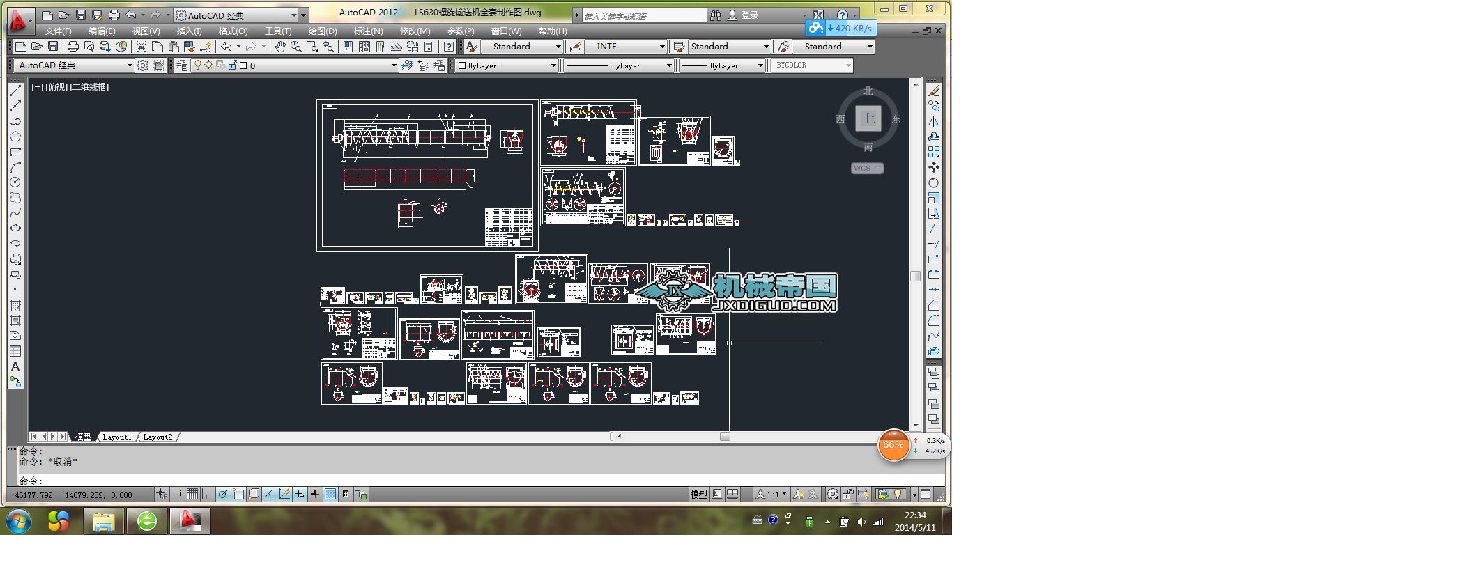The height and width of the screenshot is (583, 1474).
Task: Open the 格式(O) menu
Action: [233, 31]
